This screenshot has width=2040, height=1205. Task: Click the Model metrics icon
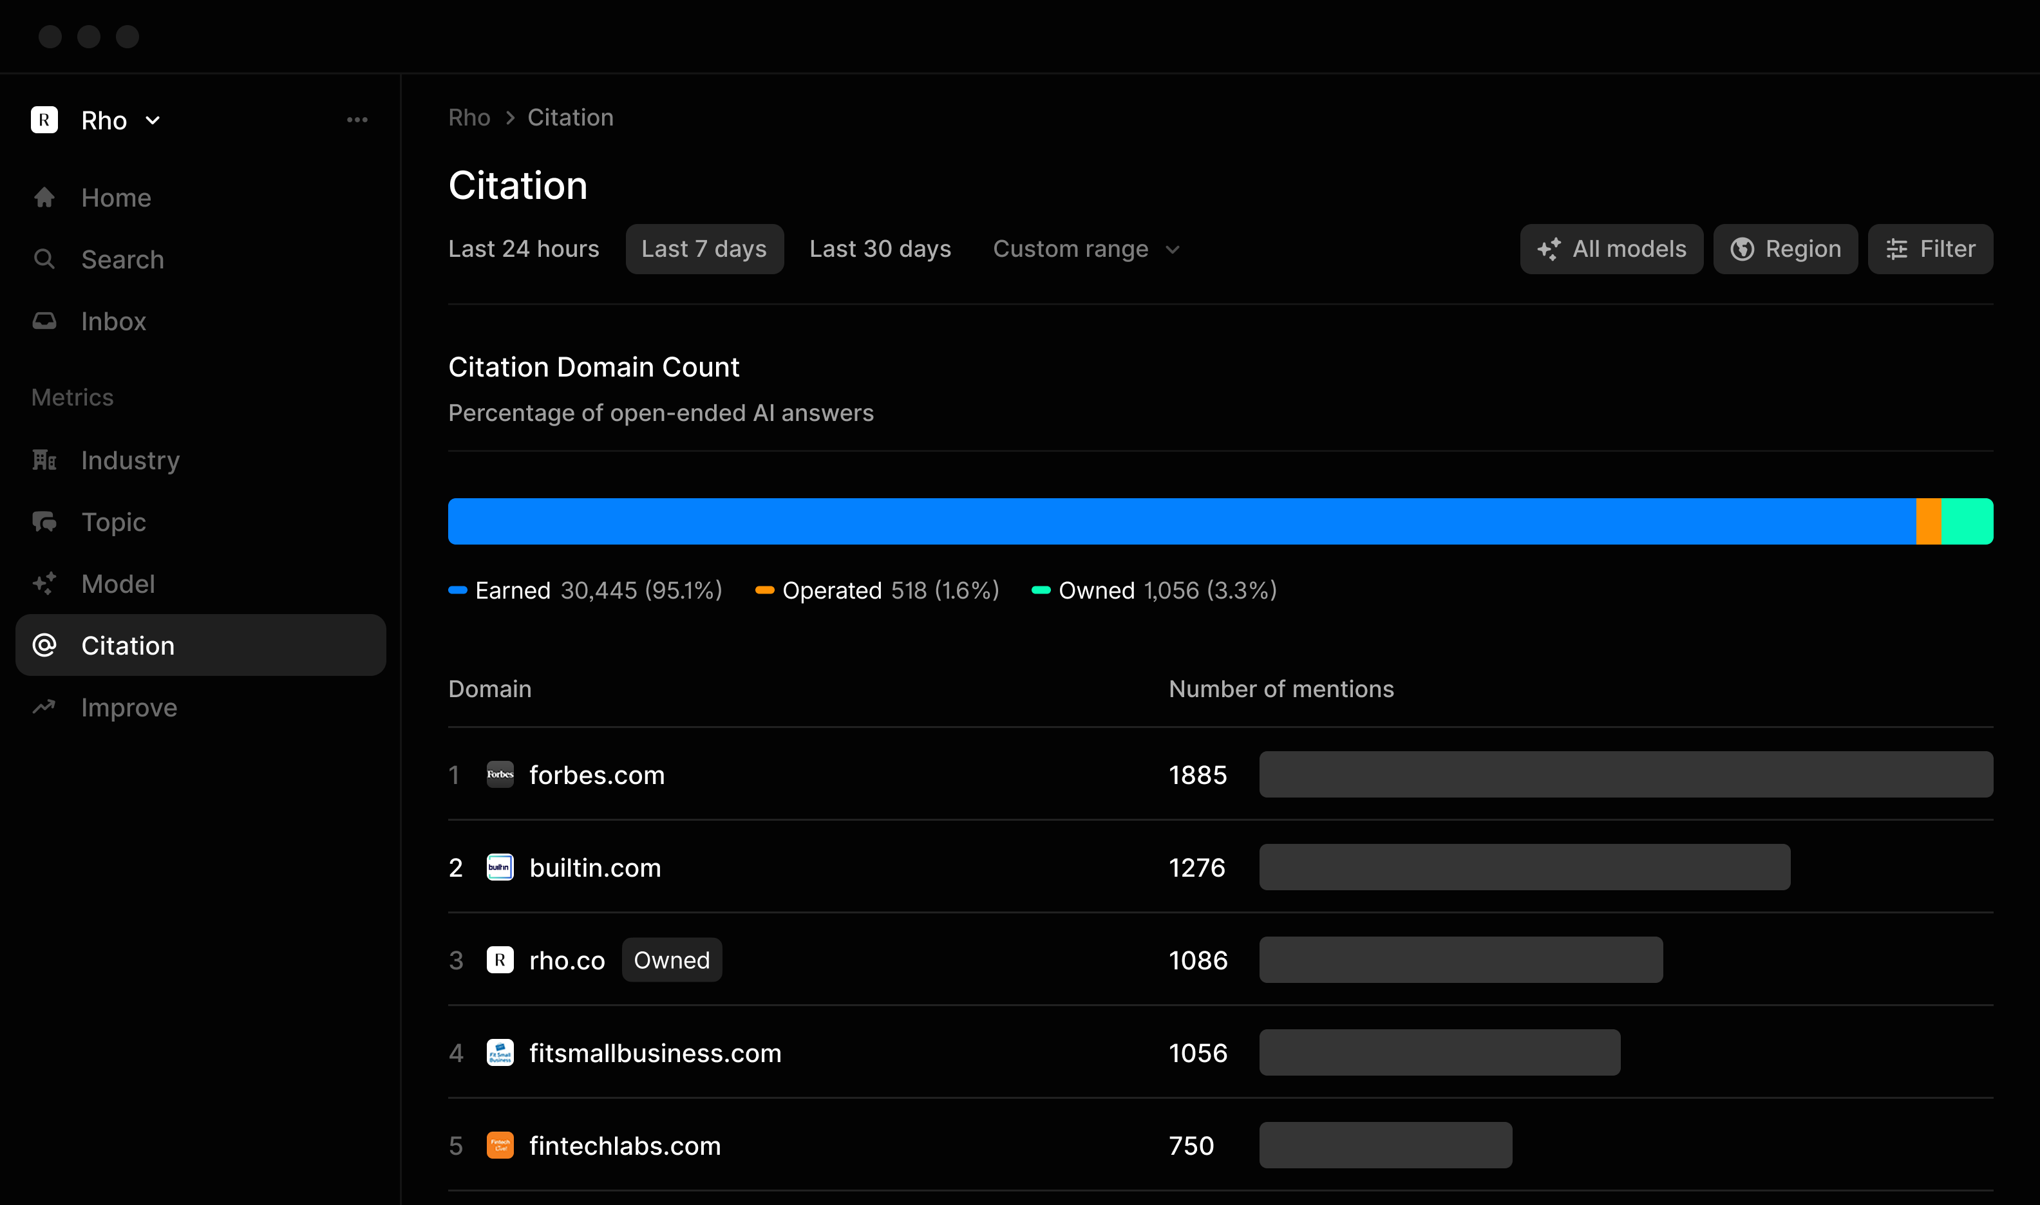(x=44, y=584)
